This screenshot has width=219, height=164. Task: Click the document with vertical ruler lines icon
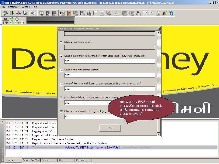pyautogui.click(x=96, y=13)
